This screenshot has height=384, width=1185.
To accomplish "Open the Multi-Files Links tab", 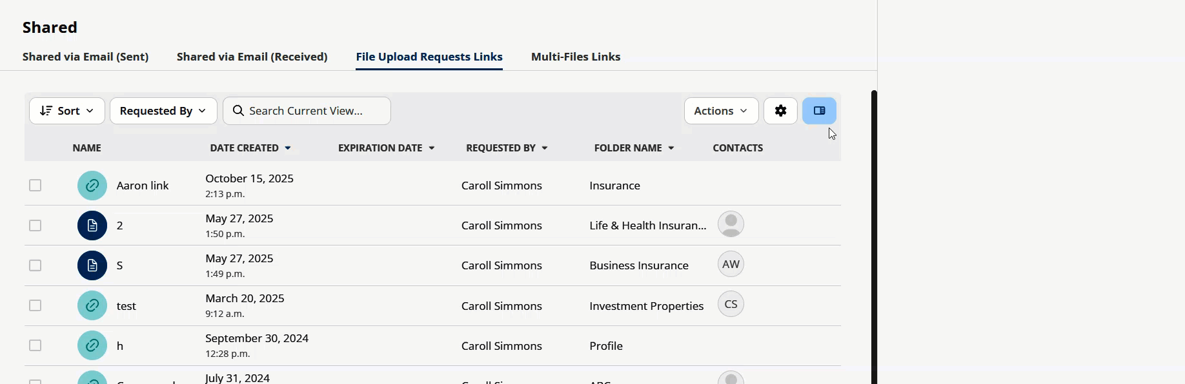I will [575, 57].
